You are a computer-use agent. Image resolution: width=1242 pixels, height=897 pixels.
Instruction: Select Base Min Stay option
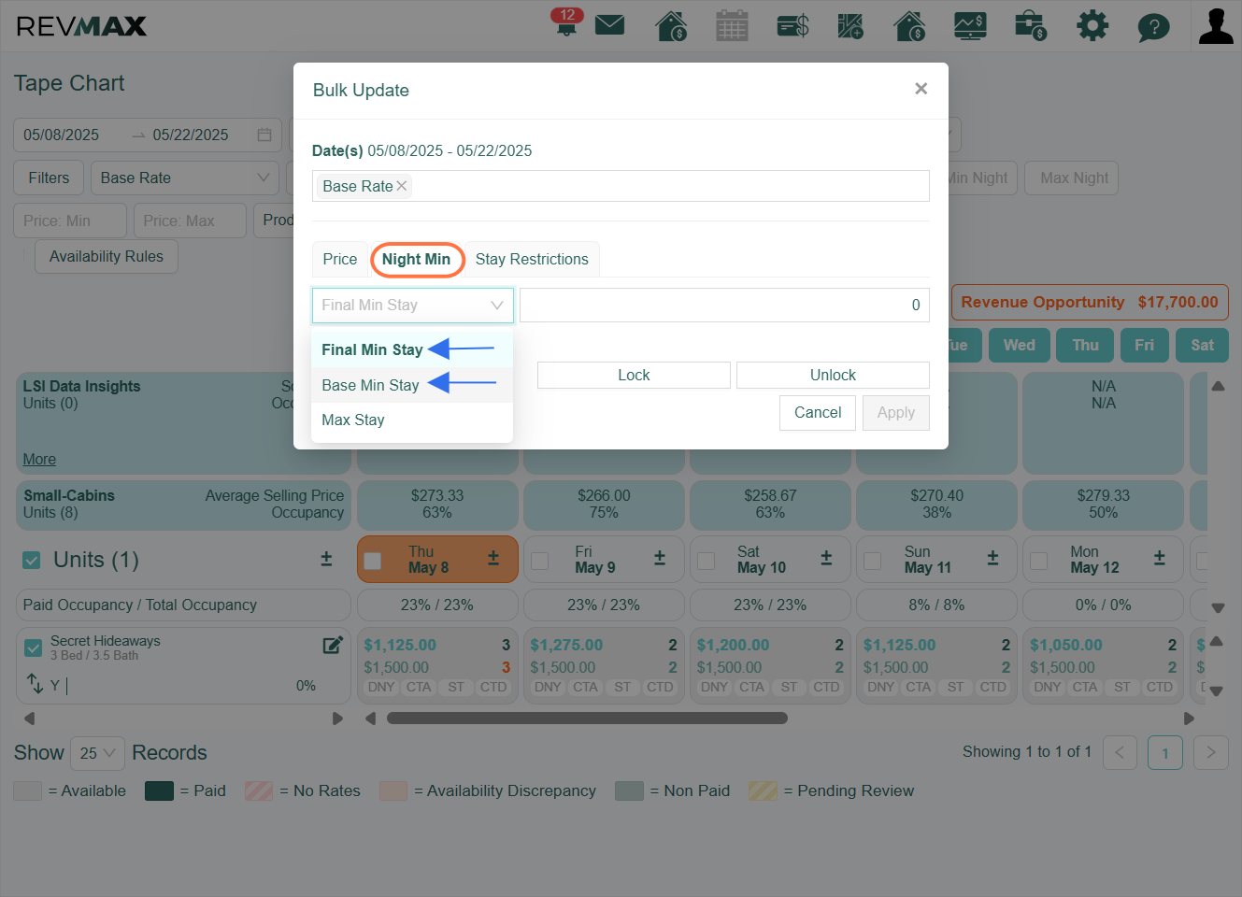[x=412, y=385]
